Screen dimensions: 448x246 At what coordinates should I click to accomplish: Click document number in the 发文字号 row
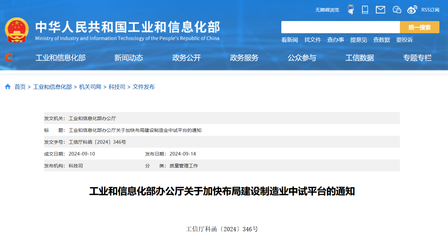click(x=97, y=142)
